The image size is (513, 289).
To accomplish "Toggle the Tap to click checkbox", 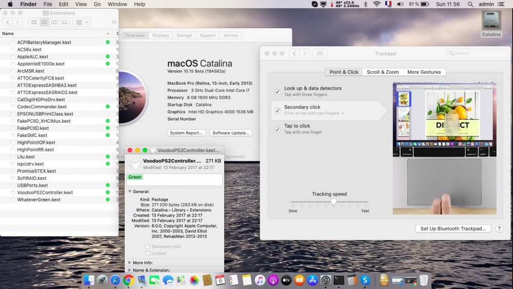I will click(278, 129).
